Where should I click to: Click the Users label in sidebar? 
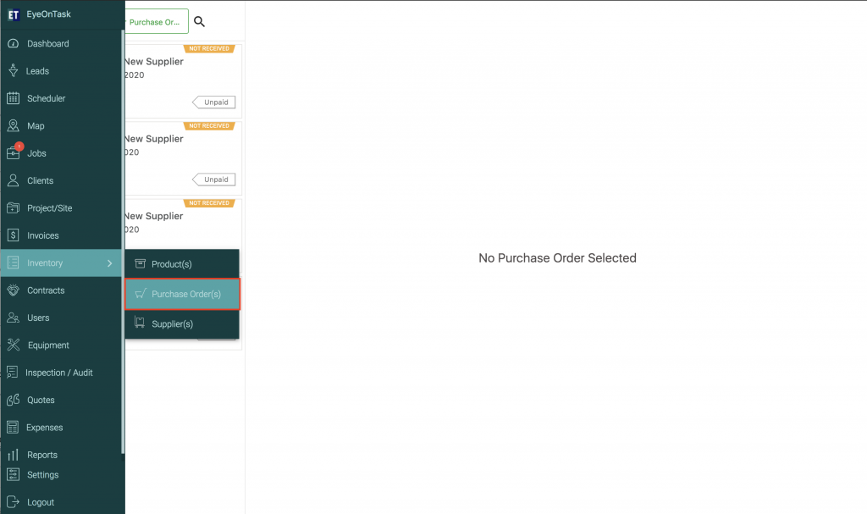coord(38,318)
